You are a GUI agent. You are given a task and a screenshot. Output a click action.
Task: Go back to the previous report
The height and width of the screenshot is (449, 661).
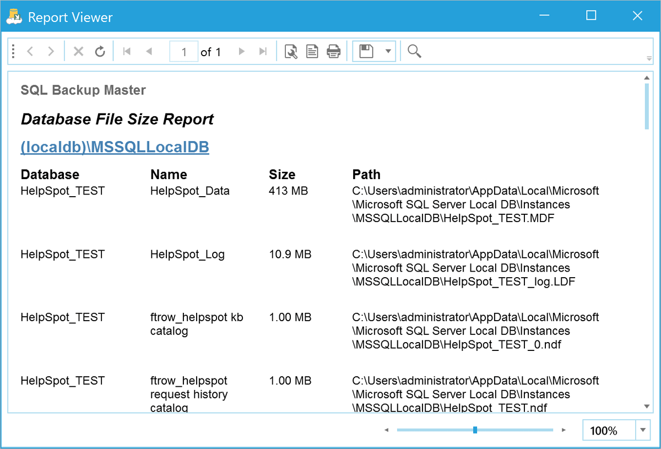pyautogui.click(x=30, y=52)
